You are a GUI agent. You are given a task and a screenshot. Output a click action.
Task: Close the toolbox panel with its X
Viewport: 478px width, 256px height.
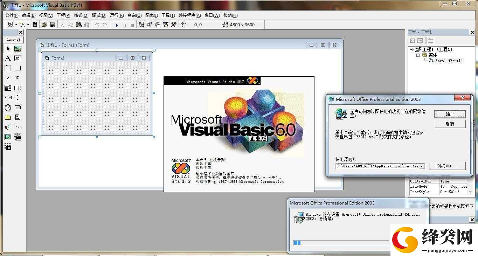pos(21,32)
